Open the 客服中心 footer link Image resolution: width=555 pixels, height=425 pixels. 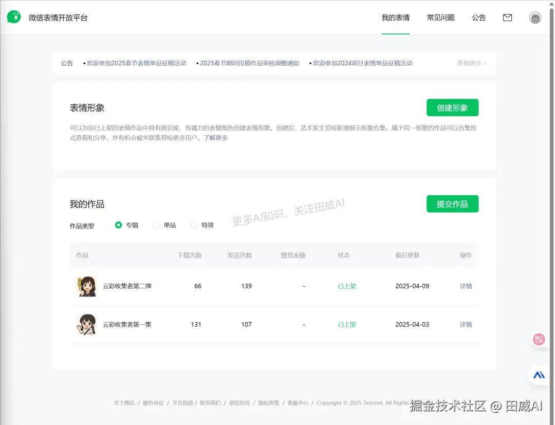pyautogui.click(x=298, y=403)
